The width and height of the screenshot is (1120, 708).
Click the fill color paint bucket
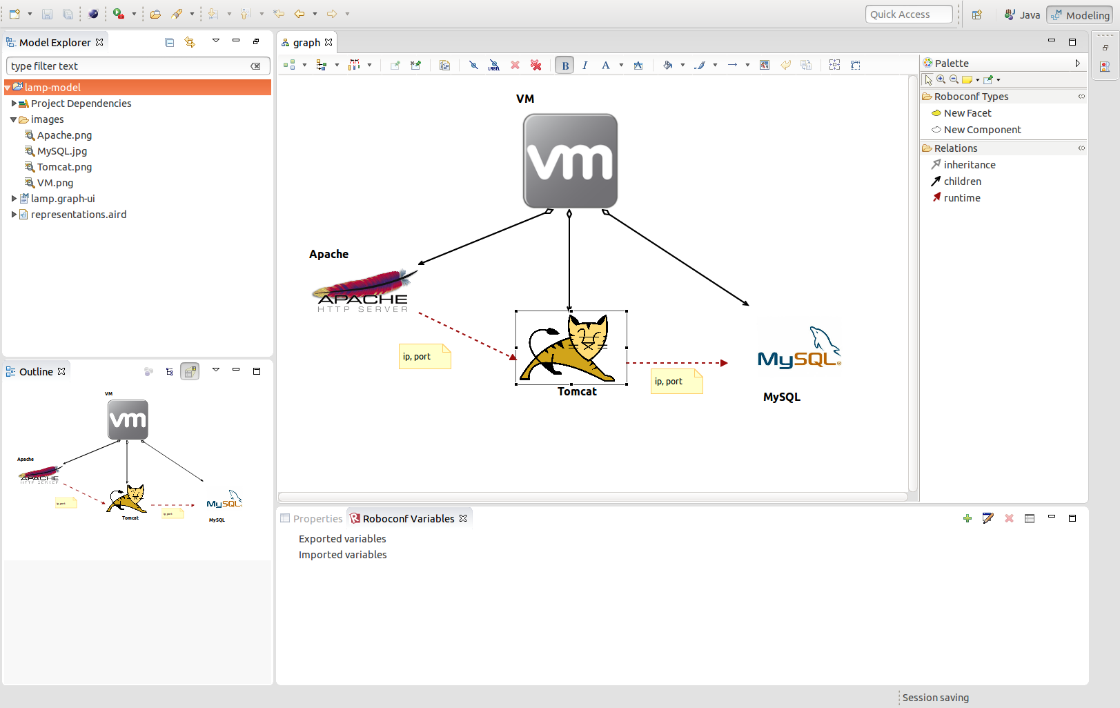667,65
